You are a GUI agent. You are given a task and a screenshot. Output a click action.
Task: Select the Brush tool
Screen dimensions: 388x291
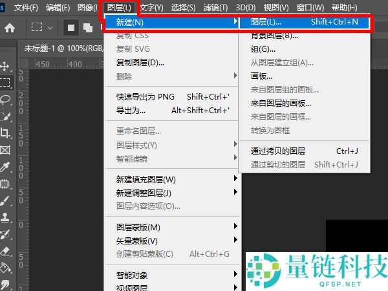pyautogui.click(x=5, y=201)
